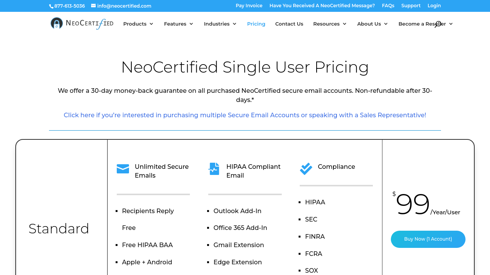Click the Login link in top bar

pos(434,6)
